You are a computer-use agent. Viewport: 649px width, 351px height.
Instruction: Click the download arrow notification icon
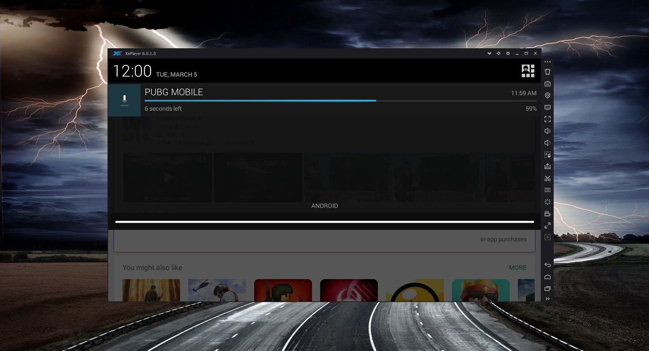125,100
